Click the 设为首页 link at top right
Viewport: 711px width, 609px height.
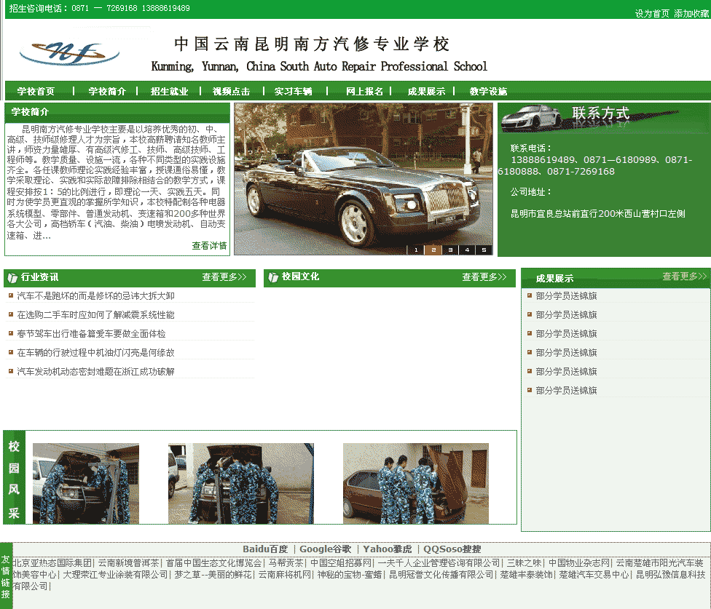652,14
